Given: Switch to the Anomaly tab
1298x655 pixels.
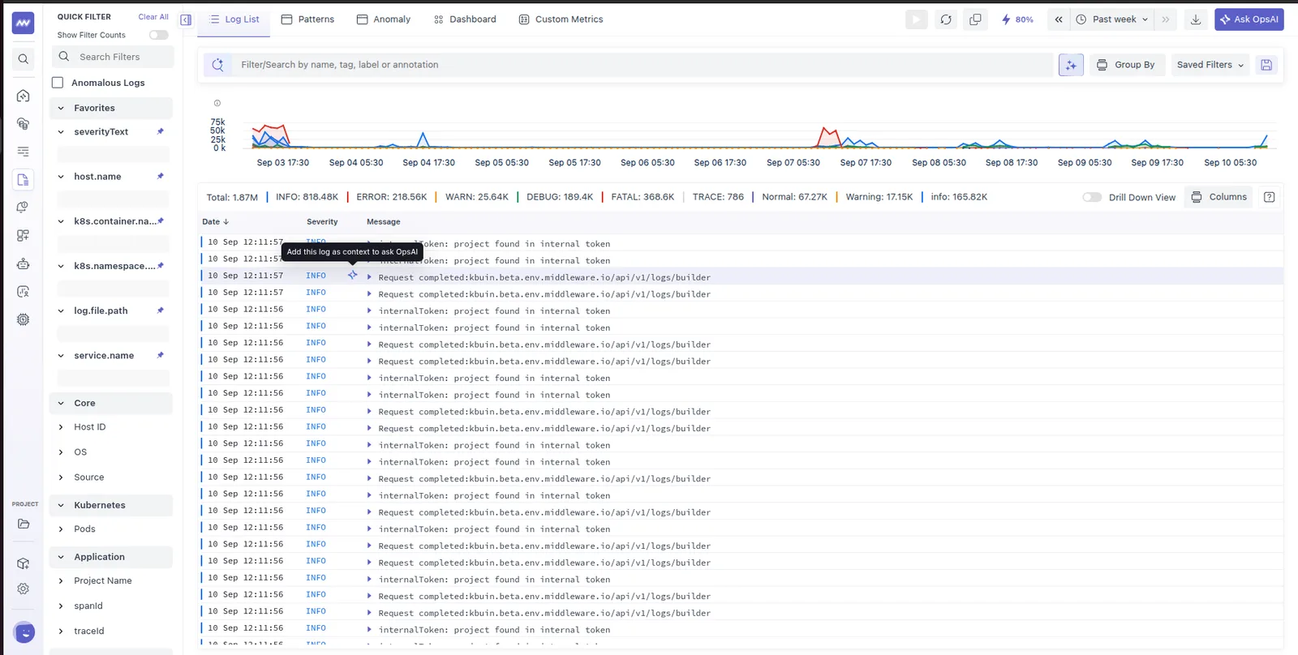Looking at the screenshot, I should tap(384, 19).
